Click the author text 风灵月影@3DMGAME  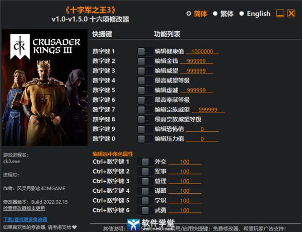(x=41, y=188)
